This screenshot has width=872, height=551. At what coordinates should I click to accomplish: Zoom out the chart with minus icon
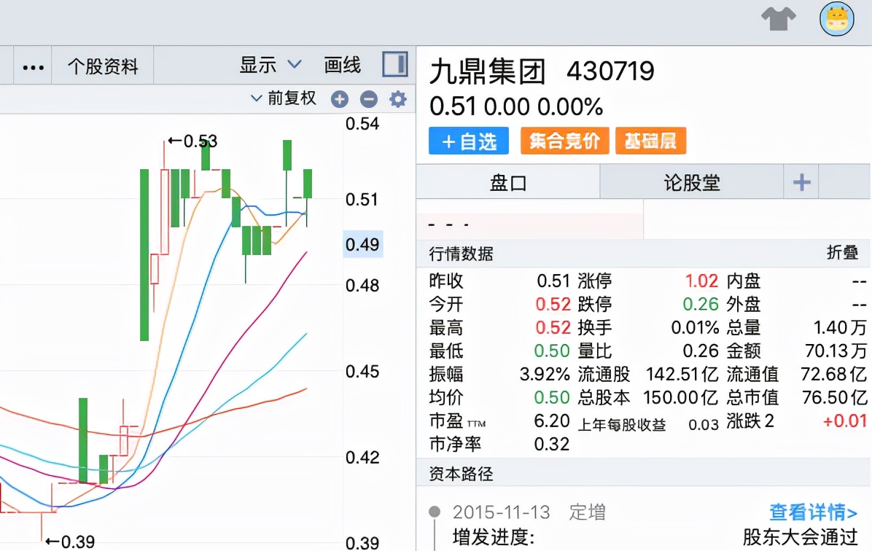[x=369, y=100]
